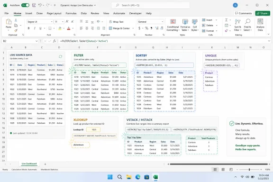The width and height of the screenshot is (273, 182).
Task: Open the Merge & Center dropdown arrow
Action: [x=133, y=28]
